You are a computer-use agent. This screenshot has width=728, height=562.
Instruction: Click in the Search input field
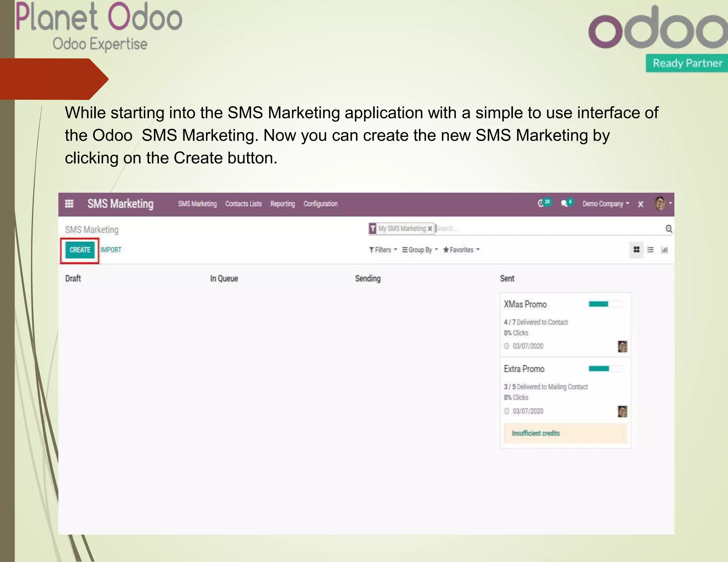pos(549,228)
